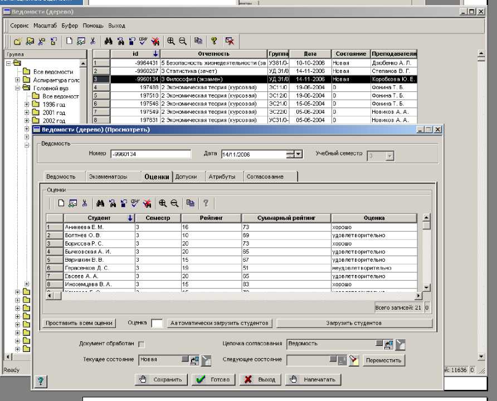This screenshot has height=401, width=497.
Task: Click new record icon in Оценки toolbar
Action: click(61, 203)
